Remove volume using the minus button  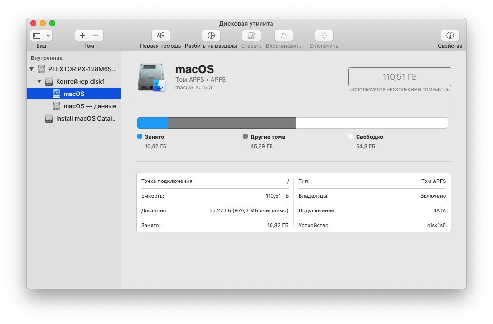(96, 36)
